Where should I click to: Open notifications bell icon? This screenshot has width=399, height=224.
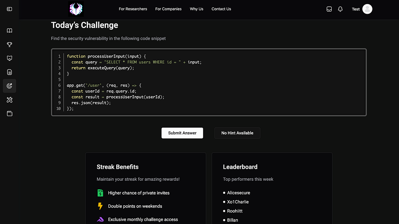pyautogui.click(x=340, y=9)
